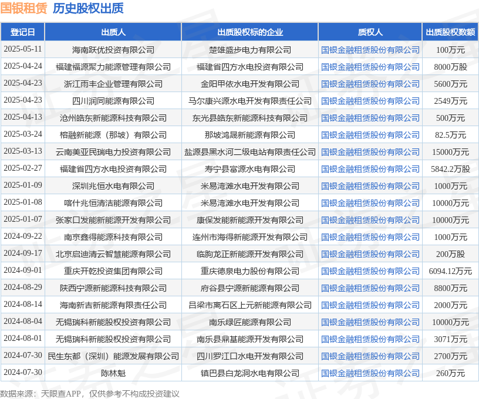Select amount 5842.2万股

[x=450, y=169]
